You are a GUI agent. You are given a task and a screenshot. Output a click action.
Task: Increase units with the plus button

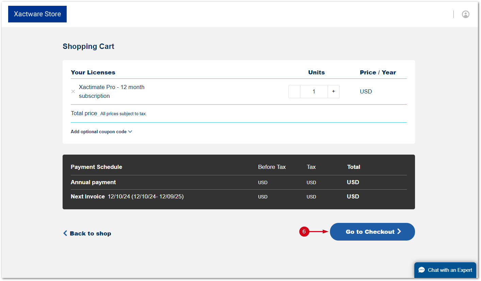[x=333, y=91]
